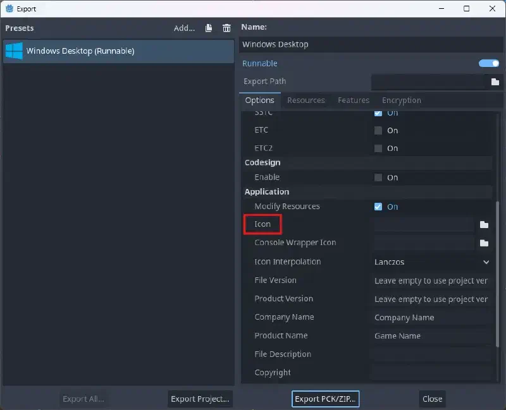This screenshot has height=410, width=506.
Task: Browse for Console Wrapper Icon file
Action: click(x=484, y=243)
